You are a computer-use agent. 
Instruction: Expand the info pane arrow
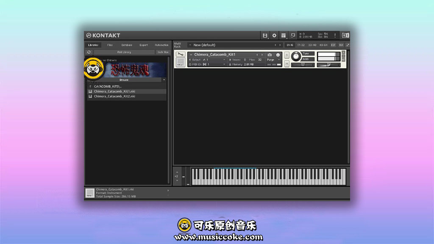coord(168,190)
